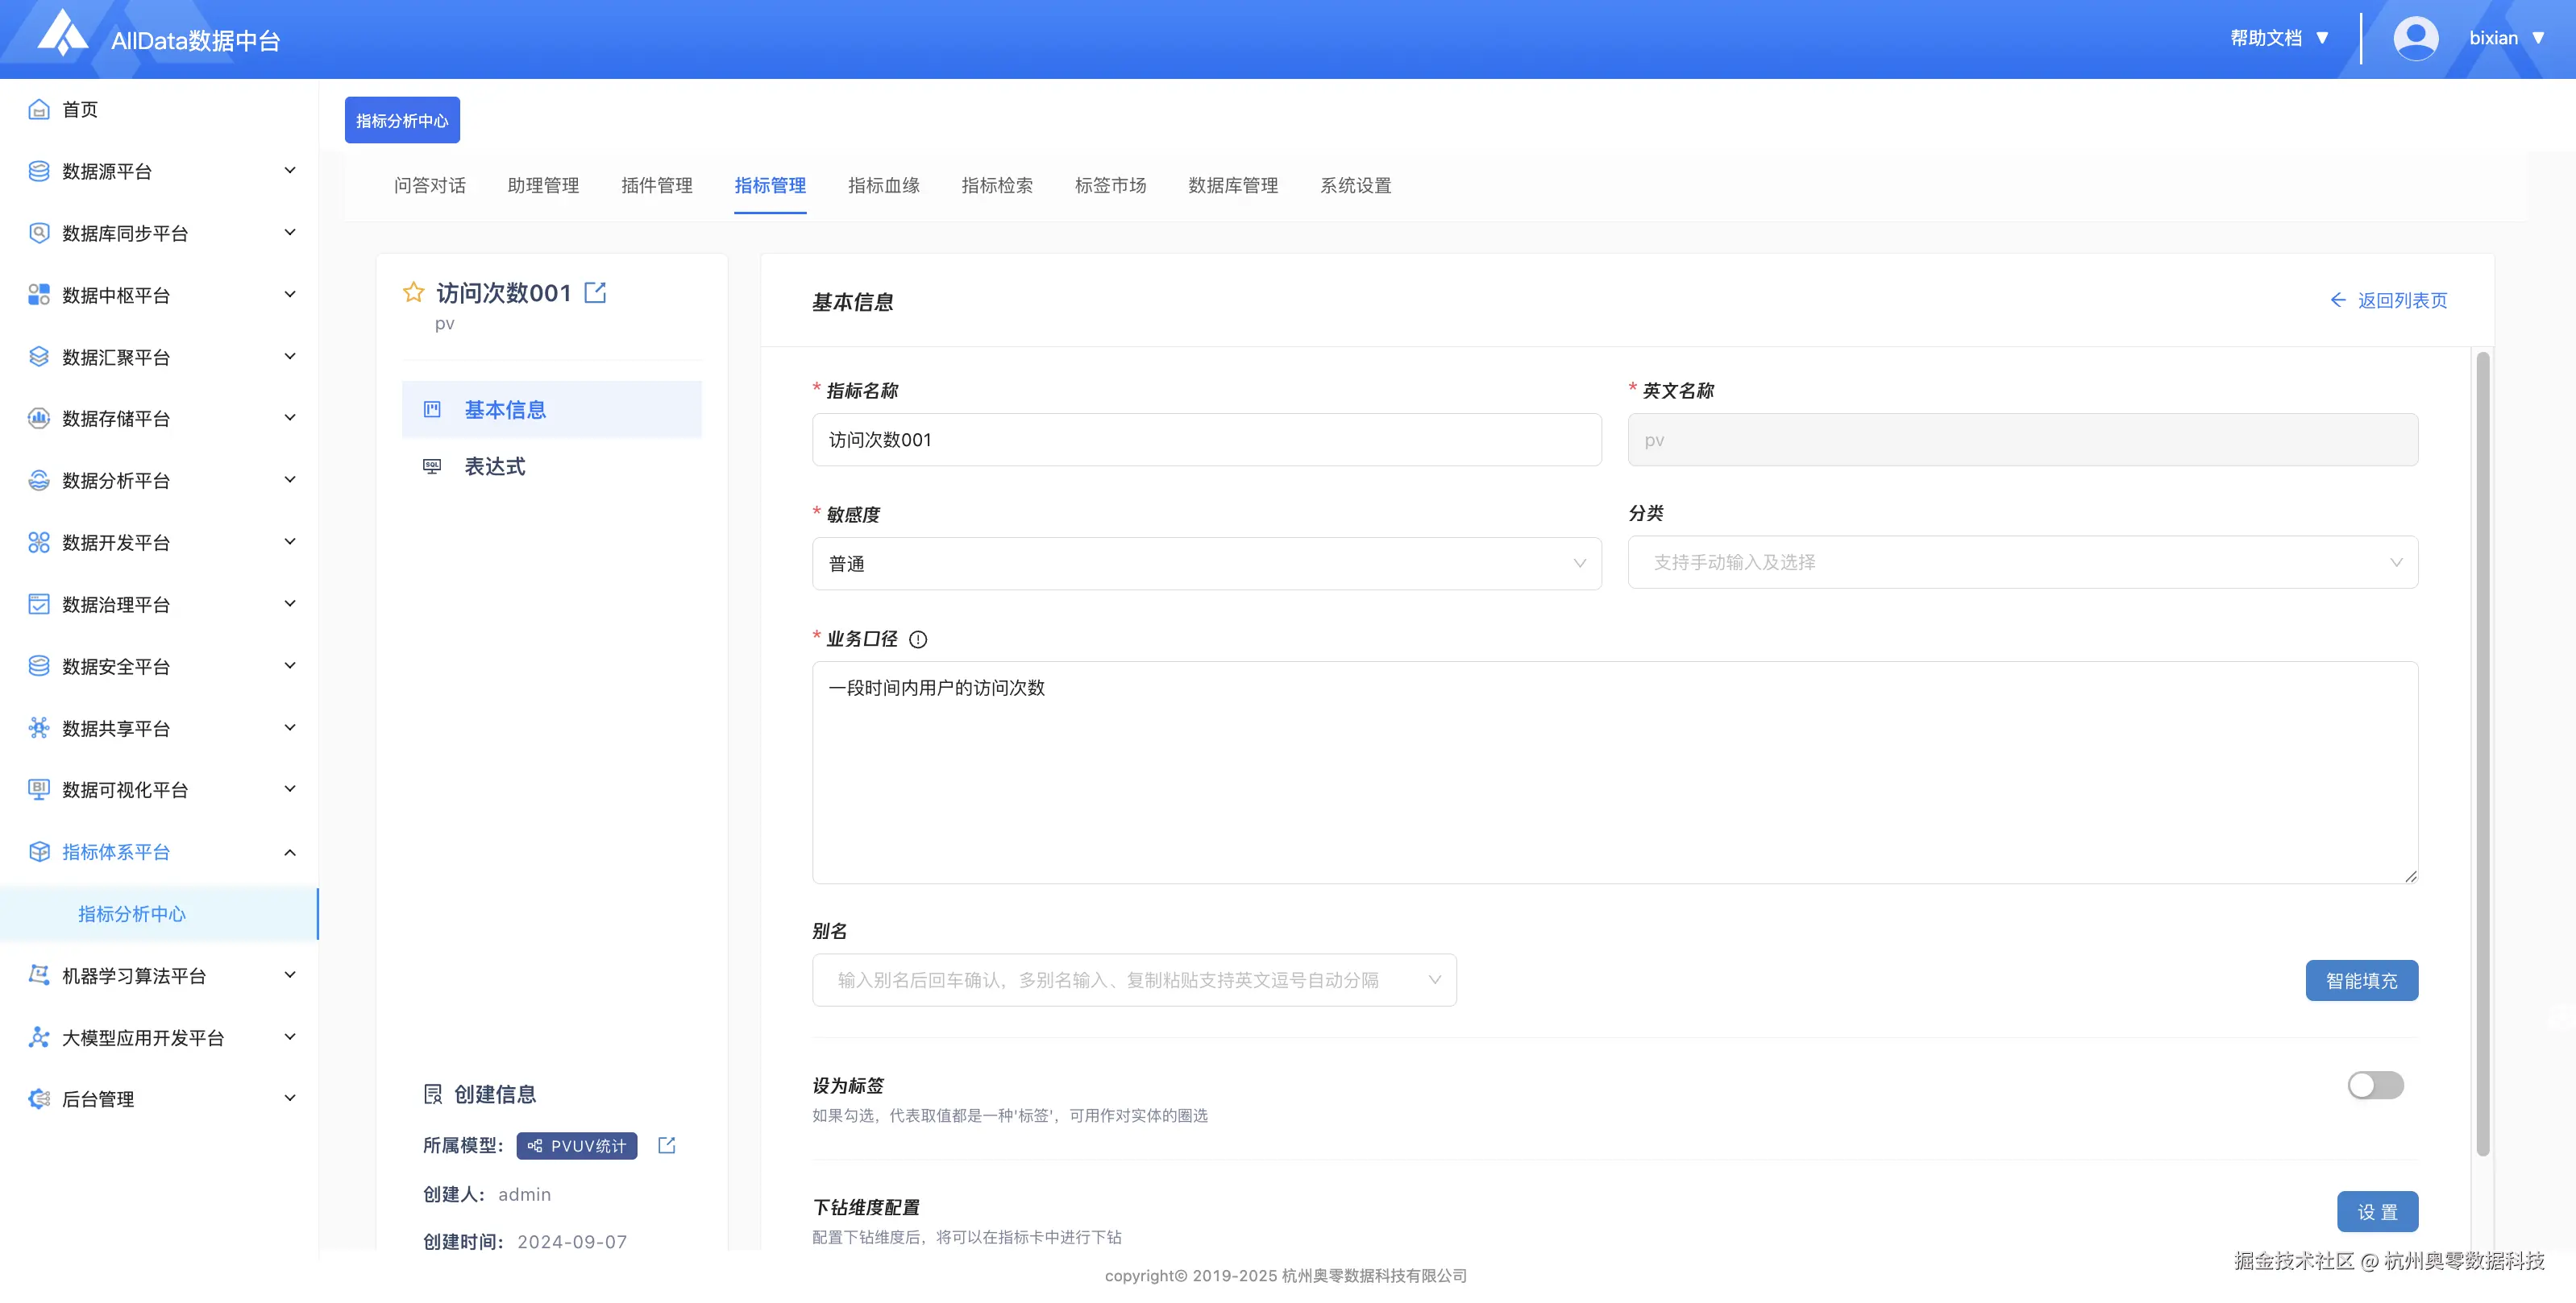The width and height of the screenshot is (2576, 1303).
Task: Switch to the 指标血缘 tab
Action: [x=883, y=186]
